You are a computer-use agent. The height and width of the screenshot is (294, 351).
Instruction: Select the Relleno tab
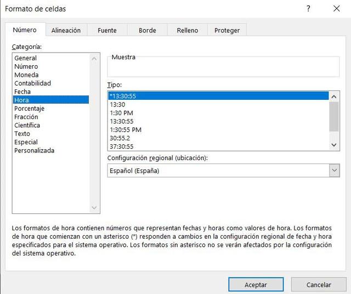pyautogui.click(x=188, y=30)
